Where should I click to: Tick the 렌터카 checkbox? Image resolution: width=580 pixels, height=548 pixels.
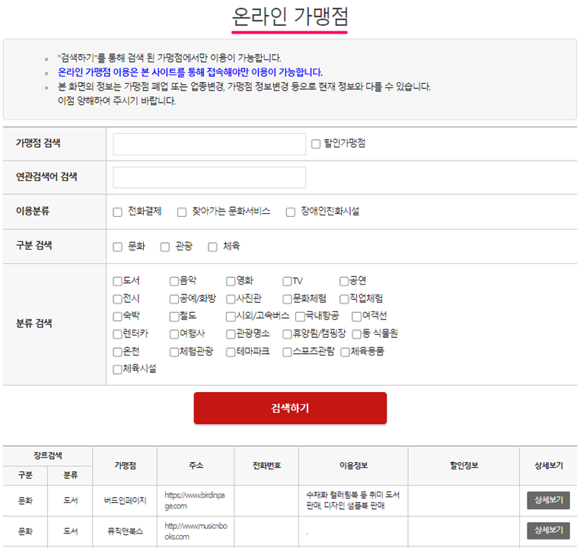click(x=118, y=334)
